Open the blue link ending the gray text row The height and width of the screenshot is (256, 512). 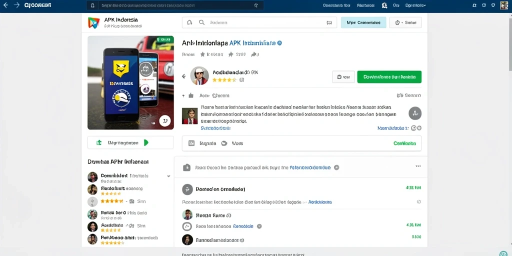pos(320,202)
